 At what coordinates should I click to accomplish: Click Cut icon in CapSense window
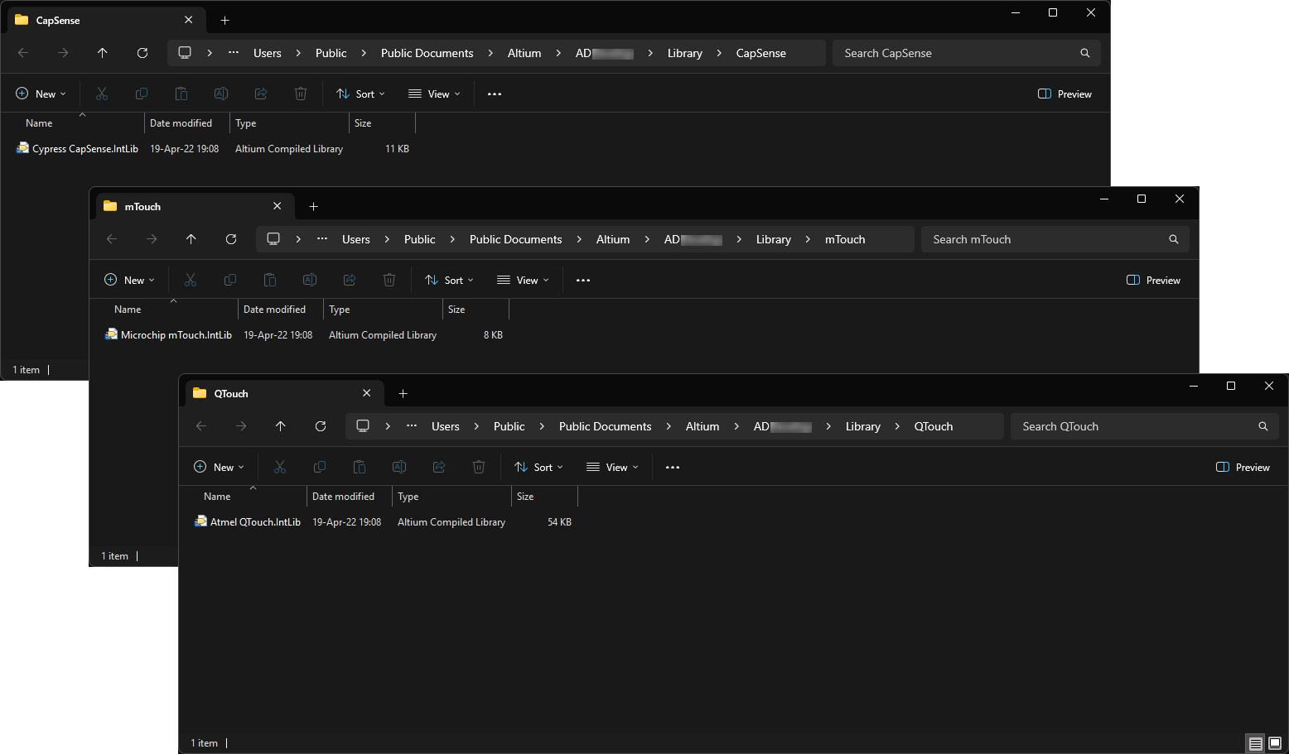click(102, 94)
